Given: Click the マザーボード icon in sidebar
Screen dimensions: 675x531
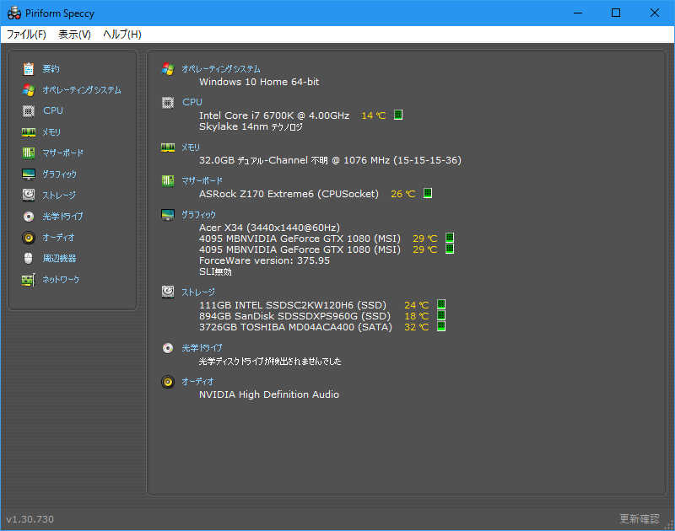Looking at the screenshot, I should pyautogui.click(x=29, y=153).
